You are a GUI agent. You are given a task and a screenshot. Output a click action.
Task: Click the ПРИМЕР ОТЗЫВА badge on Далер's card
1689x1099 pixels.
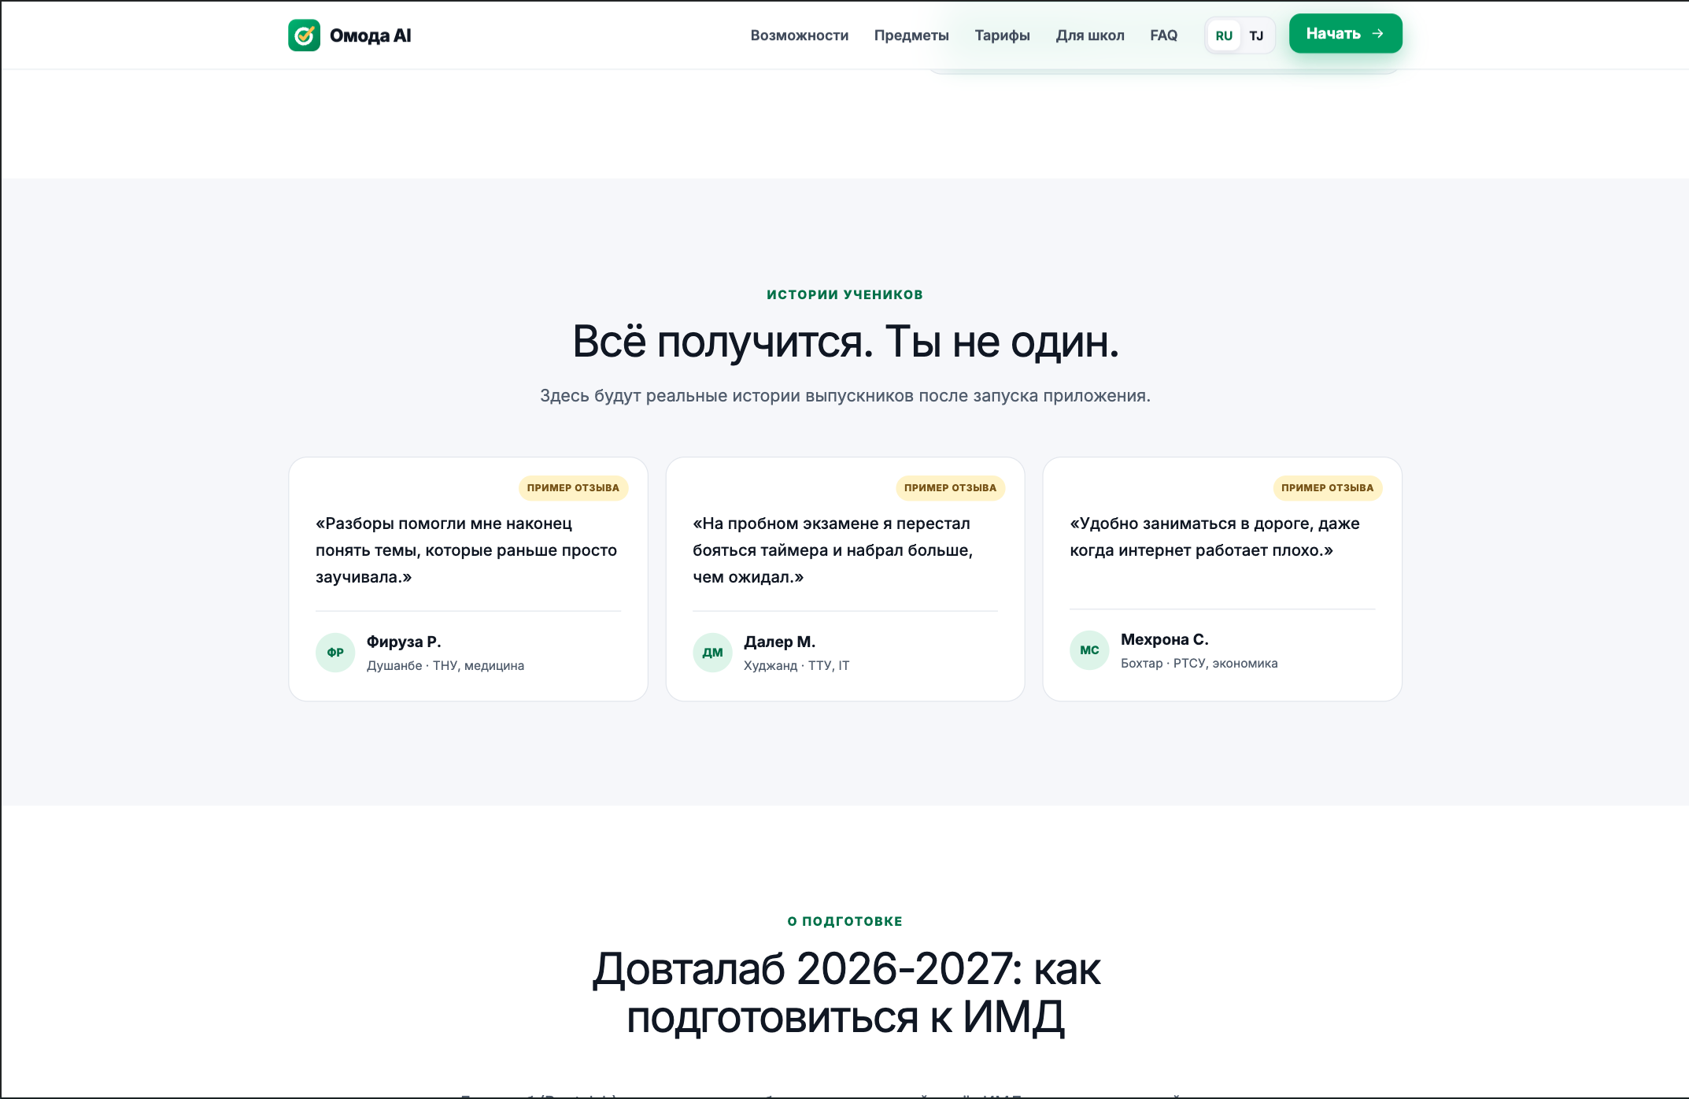[950, 488]
